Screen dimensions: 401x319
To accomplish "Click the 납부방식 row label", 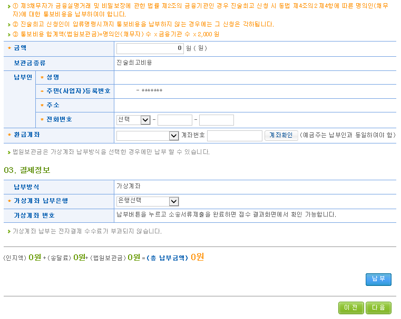I will (x=26, y=187).
